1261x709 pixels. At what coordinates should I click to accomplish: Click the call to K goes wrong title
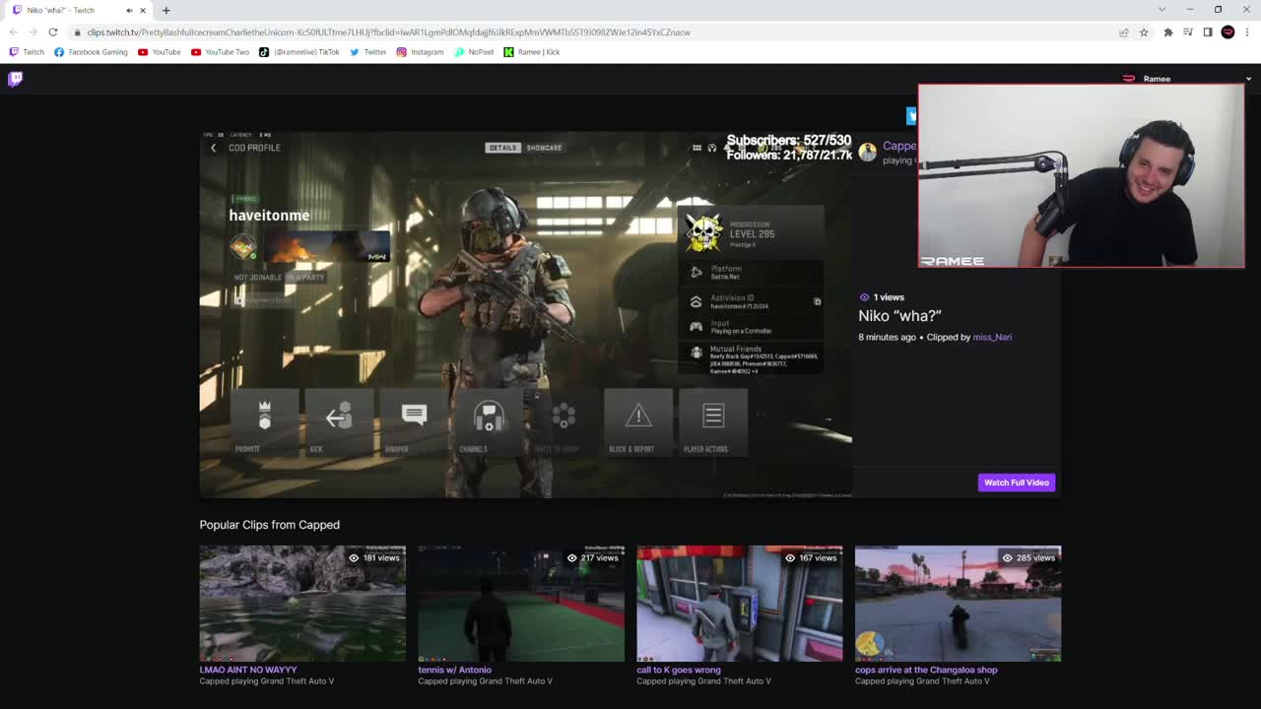click(679, 670)
